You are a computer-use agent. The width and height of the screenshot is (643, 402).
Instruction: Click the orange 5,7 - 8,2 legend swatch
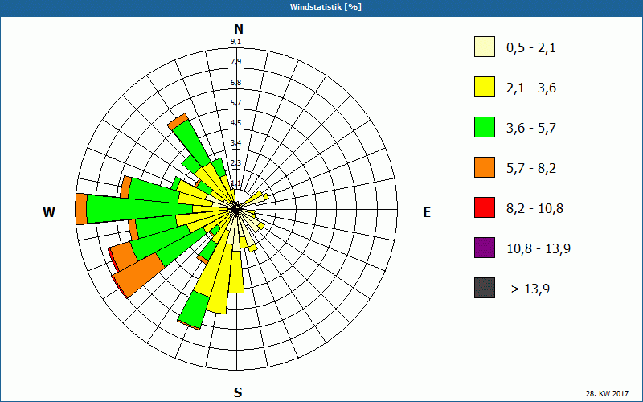coord(485,167)
